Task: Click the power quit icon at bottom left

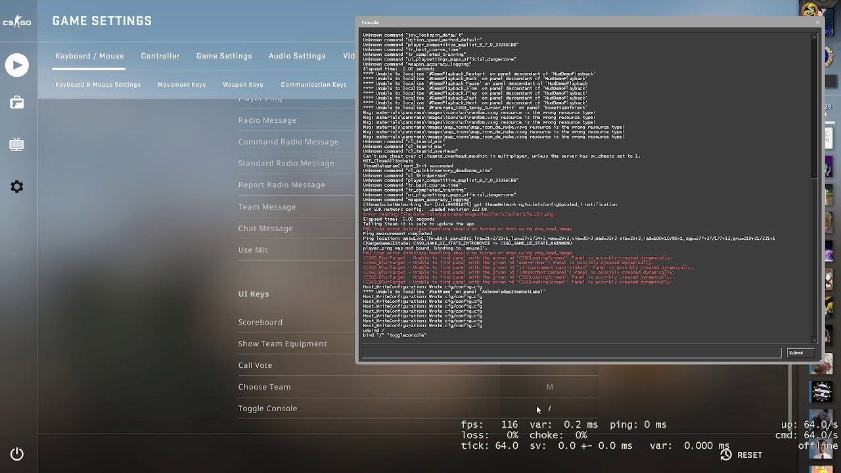Action: pyautogui.click(x=17, y=453)
